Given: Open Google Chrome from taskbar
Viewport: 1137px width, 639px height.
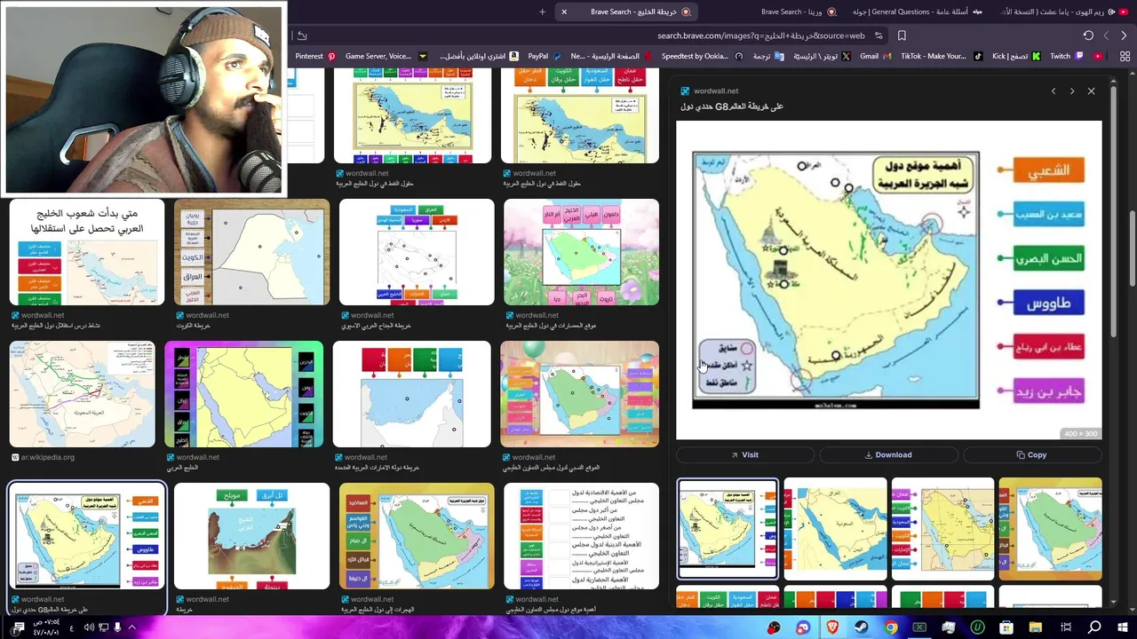Looking at the screenshot, I should point(890,627).
